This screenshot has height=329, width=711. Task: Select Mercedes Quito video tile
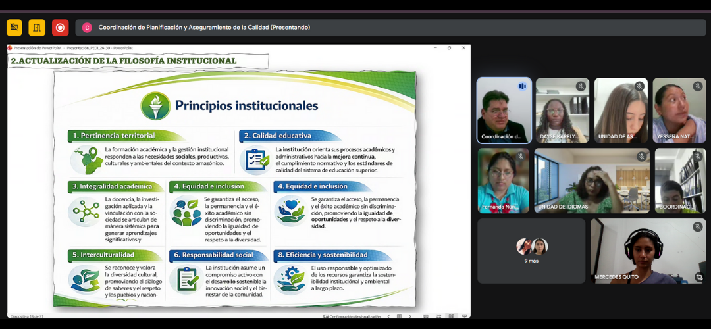pos(648,251)
